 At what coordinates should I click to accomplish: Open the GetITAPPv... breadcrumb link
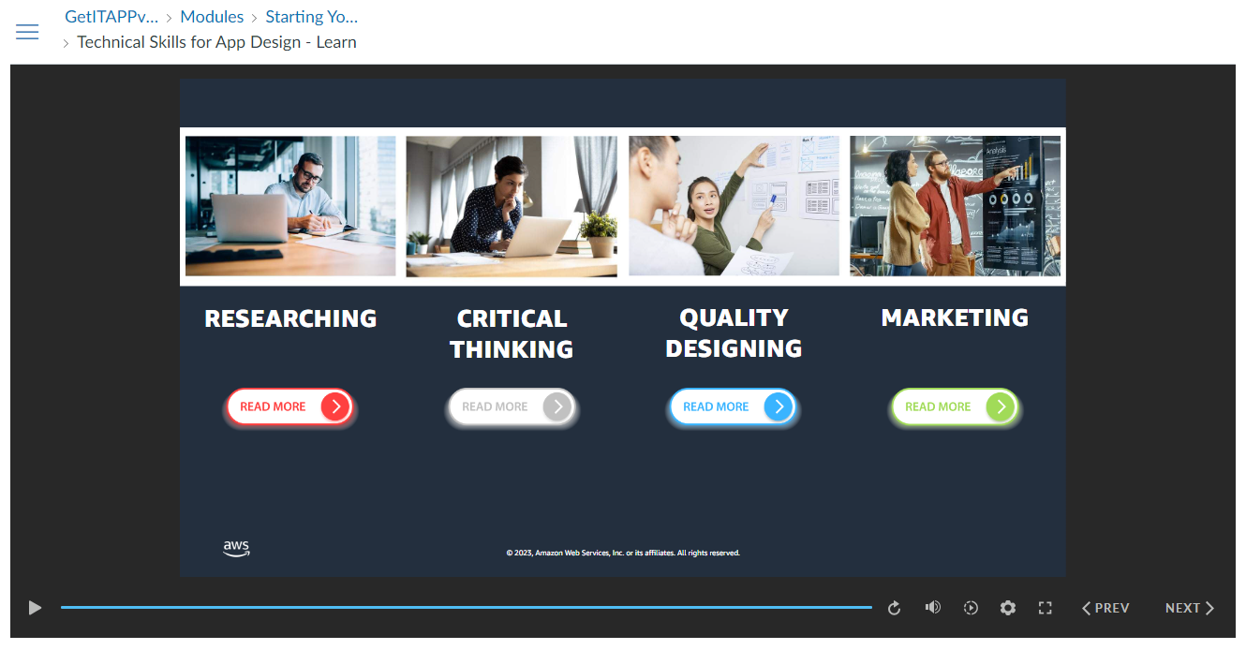pos(111,17)
